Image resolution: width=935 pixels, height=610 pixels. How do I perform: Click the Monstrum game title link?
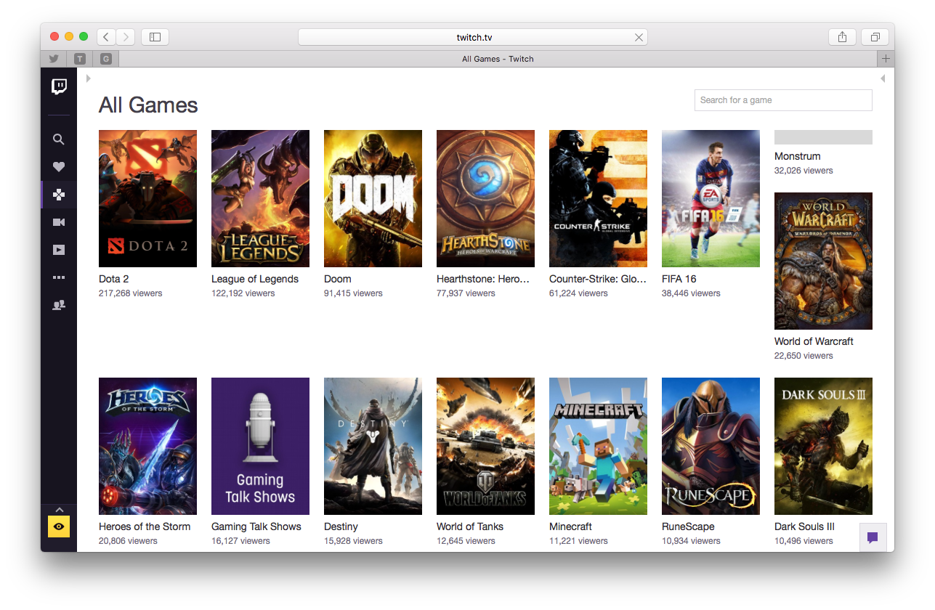click(797, 156)
